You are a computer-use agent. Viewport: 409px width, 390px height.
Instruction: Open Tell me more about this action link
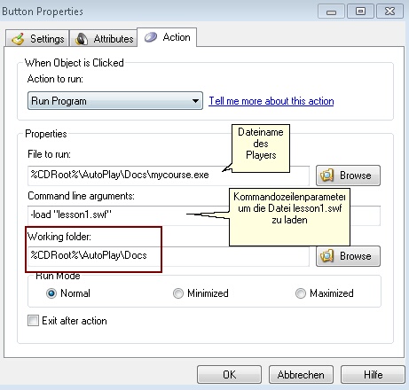pos(271,101)
